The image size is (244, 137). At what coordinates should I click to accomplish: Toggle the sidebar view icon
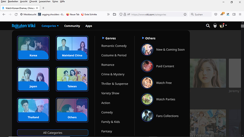[x=234, y=15]
